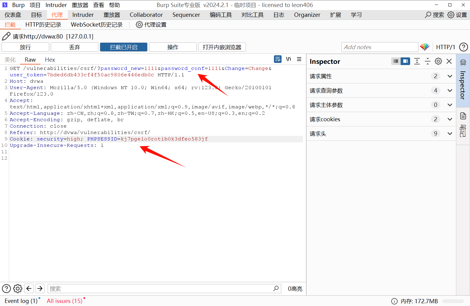The height and width of the screenshot is (306, 470).
Task: Open the notes sidebar icon
Action: [x=463, y=116]
